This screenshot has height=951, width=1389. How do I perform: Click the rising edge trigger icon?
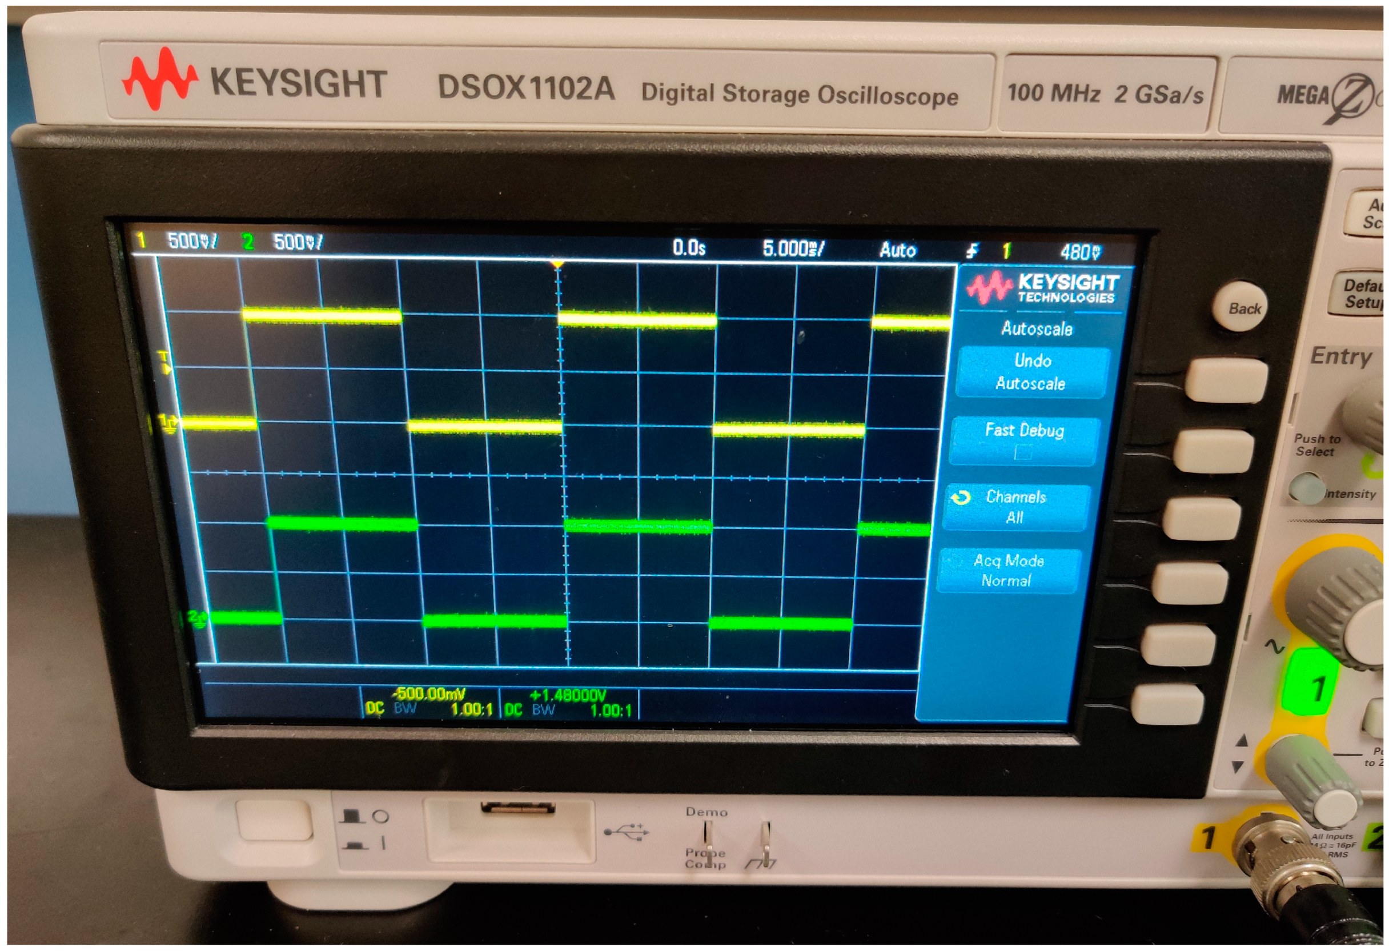[x=972, y=251]
